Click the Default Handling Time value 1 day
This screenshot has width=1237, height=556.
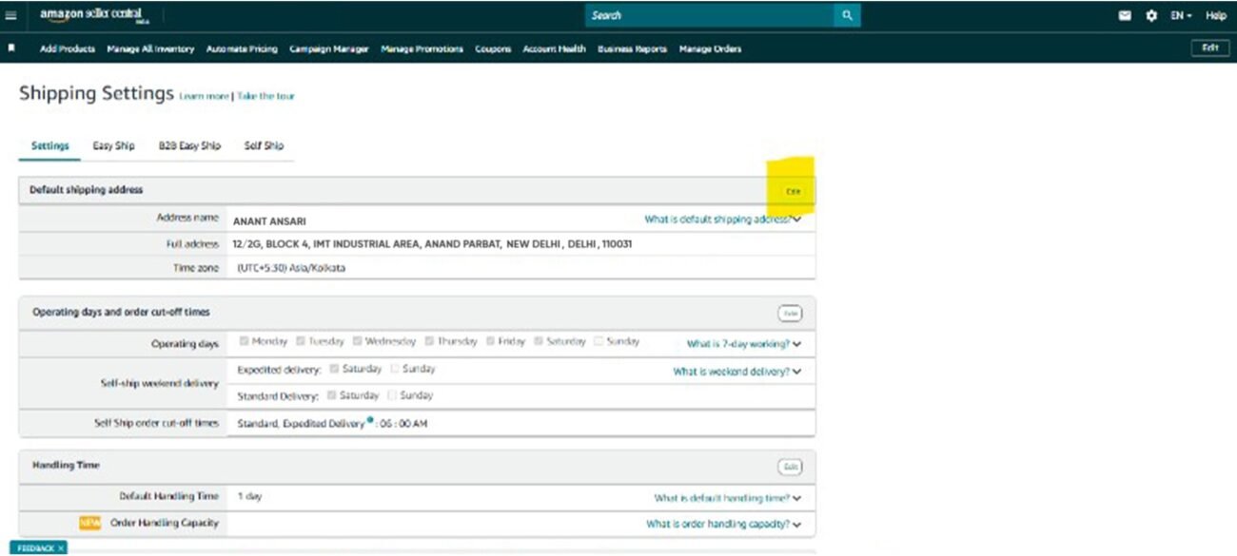point(251,496)
